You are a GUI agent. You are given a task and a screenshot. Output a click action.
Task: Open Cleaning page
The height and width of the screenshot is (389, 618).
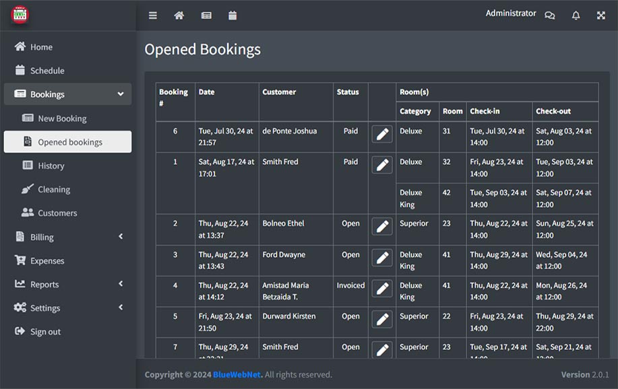pos(68,189)
